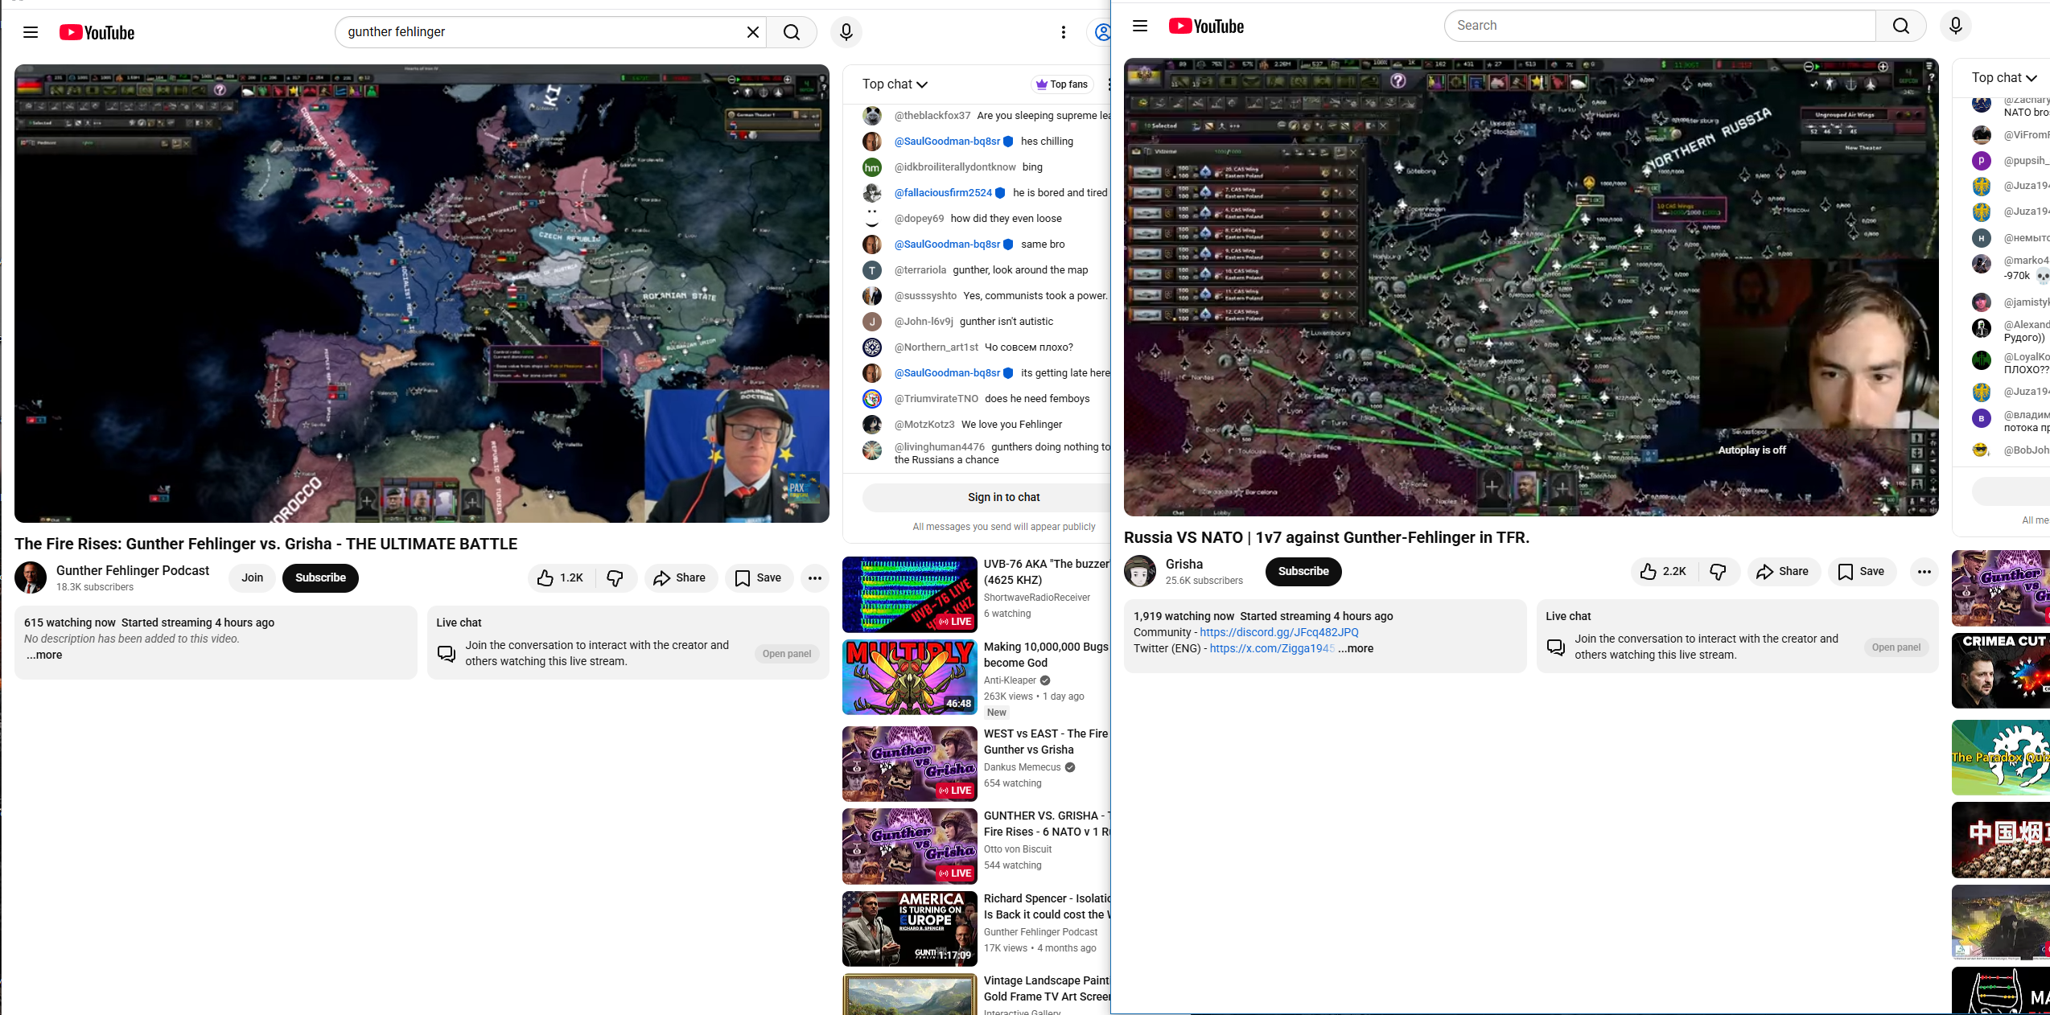This screenshot has width=2050, height=1015.
Task: Click the Grisha video player
Action: (x=1531, y=287)
